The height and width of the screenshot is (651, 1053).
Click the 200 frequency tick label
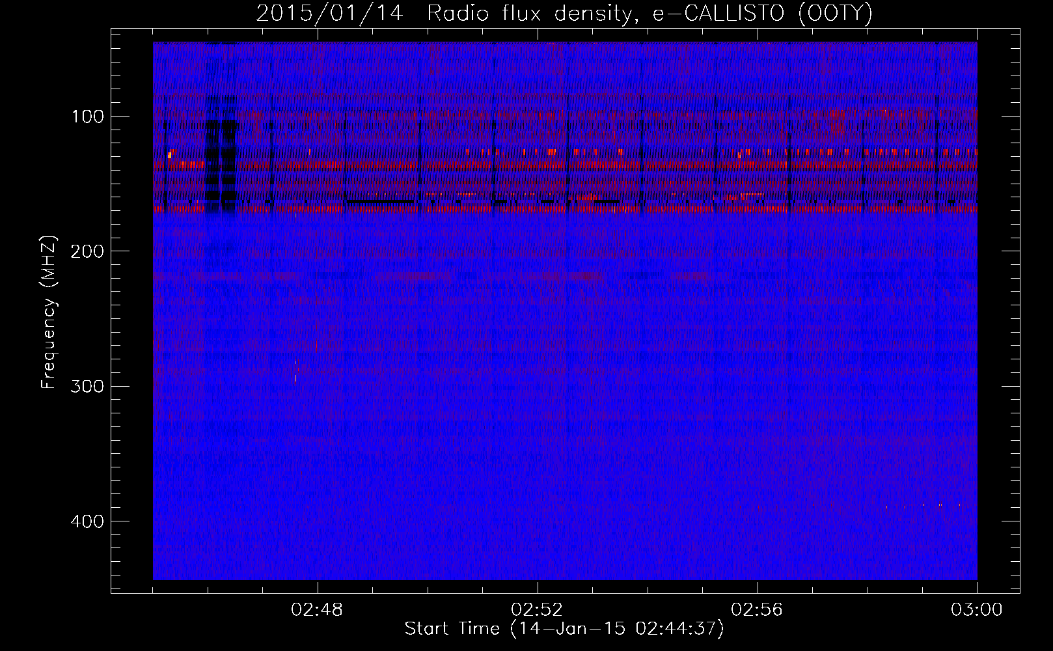click(88, 251)
